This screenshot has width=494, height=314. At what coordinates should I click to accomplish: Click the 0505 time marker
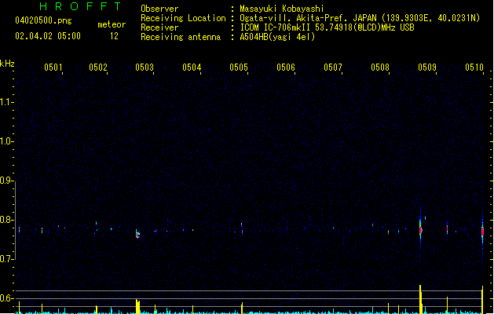[x=239, y=68]
